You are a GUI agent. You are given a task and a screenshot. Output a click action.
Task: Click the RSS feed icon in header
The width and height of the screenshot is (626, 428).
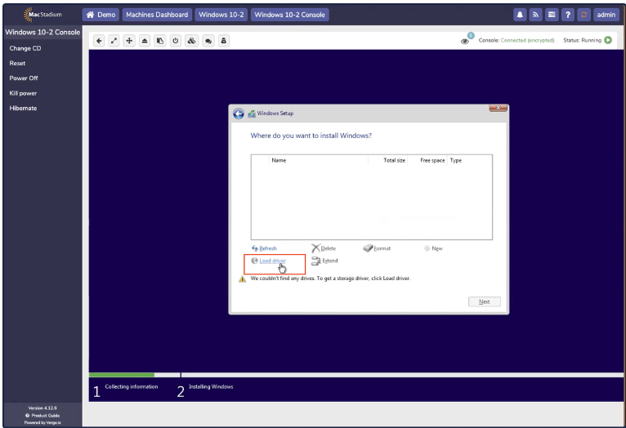(x=535, y=15)
